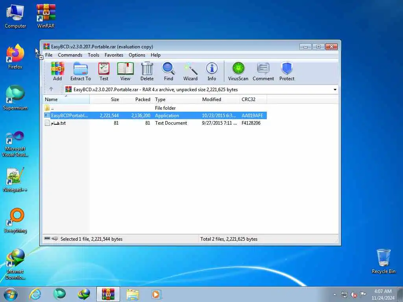Click the Protect shield icon
Screen dimensions: 403x302
pos(287,72)
